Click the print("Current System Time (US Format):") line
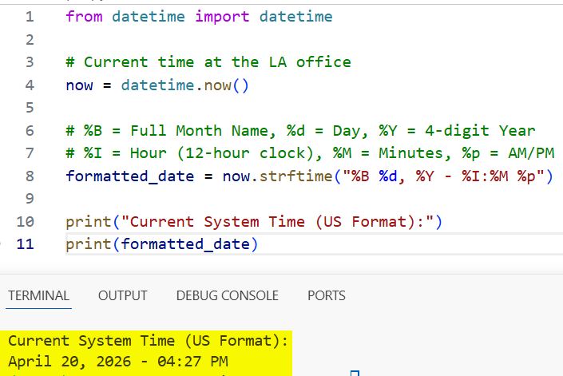The height and width of the screenshot is (376, 563). click(x=254, y=222)
